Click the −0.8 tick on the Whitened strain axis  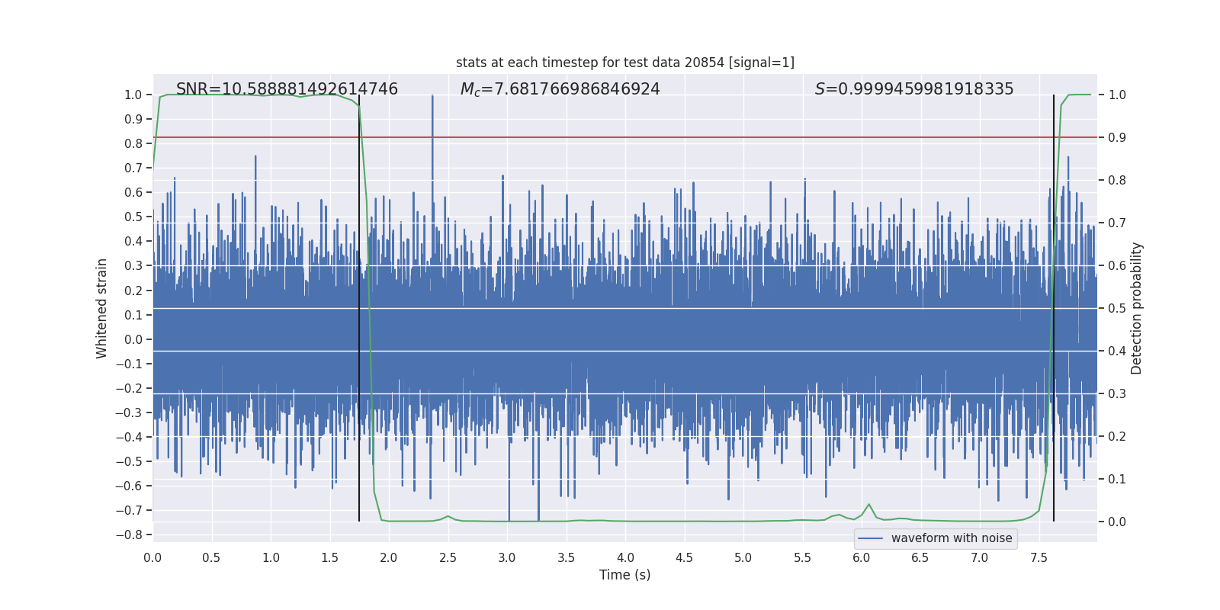pos(129,535)
